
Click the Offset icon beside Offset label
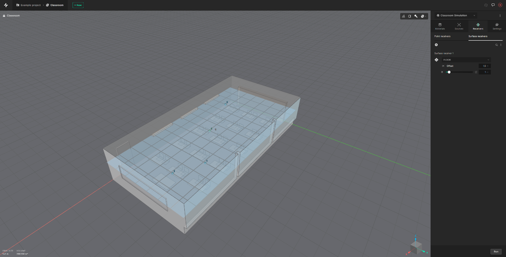[x=443, y=66]
